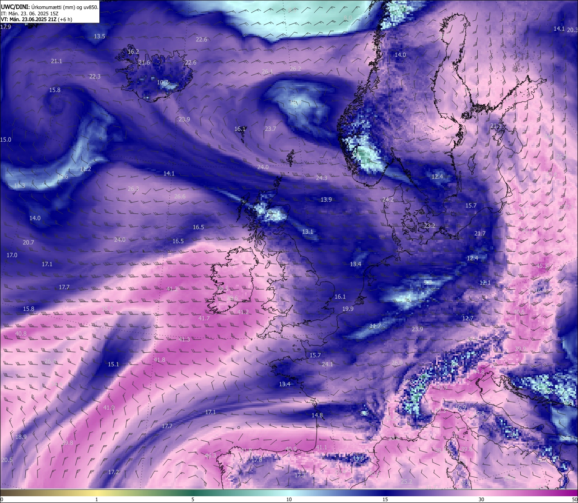Image resolution: width=578 pixels, height=503 pixels.
Task: Click the 24.2 value near Denmark
Action: pos(388,200)
